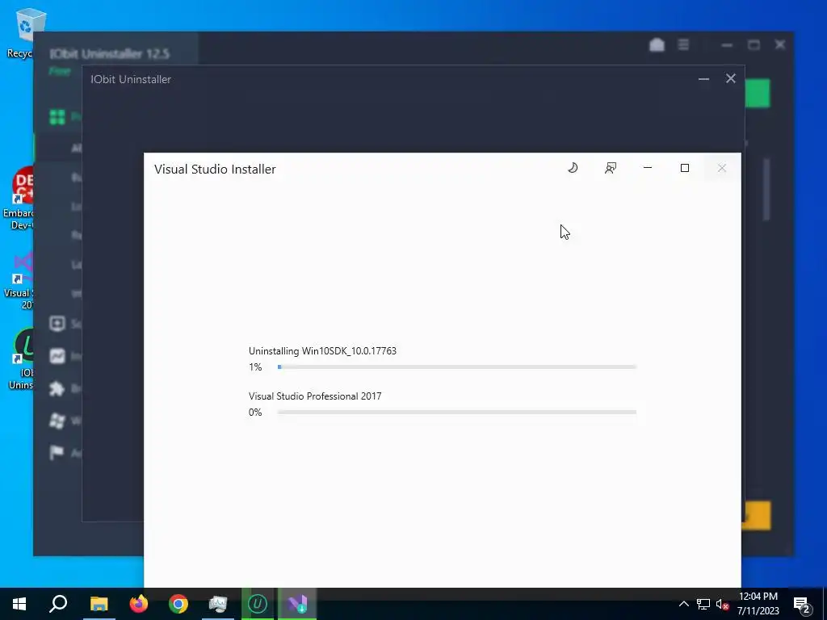Minimize the Visual Studio Installer window
This screenshot has height=620, width=827.
[648, 168]
